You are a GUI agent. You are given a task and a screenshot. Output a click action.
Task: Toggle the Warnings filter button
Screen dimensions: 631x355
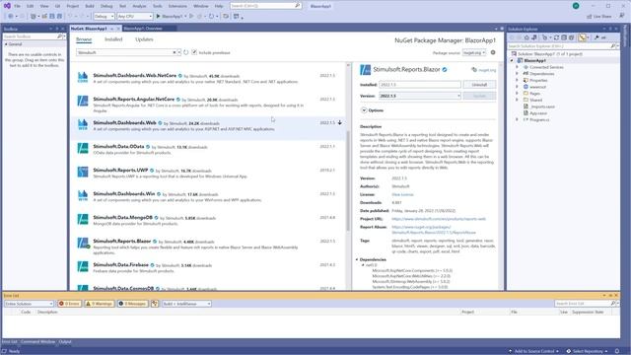point(100,304)
